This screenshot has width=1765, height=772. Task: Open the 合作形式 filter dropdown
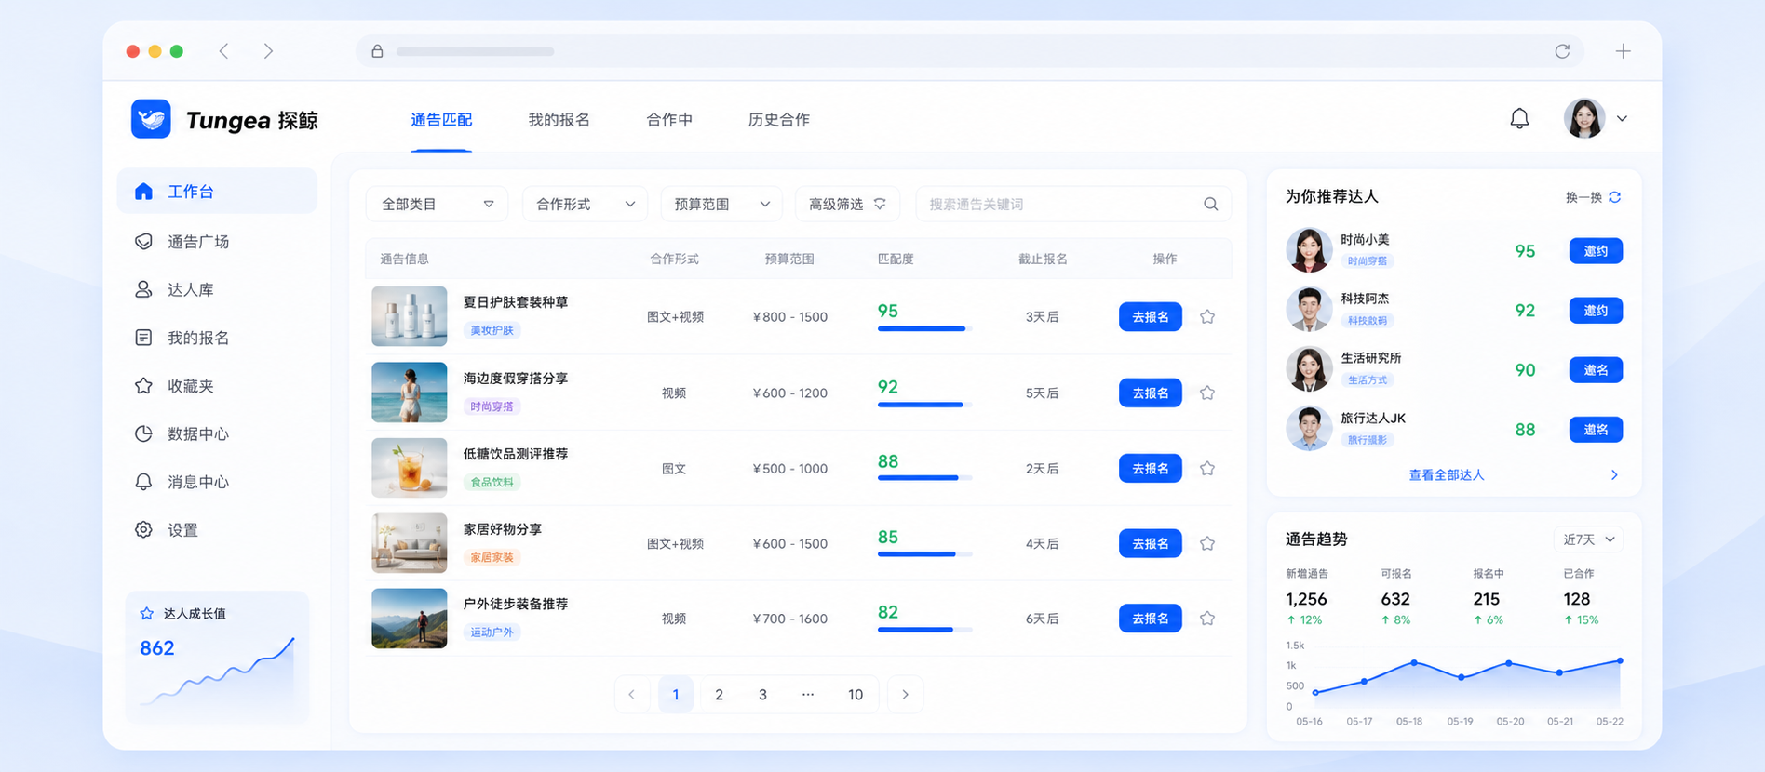pyautogui.click(x=585, y=204)
